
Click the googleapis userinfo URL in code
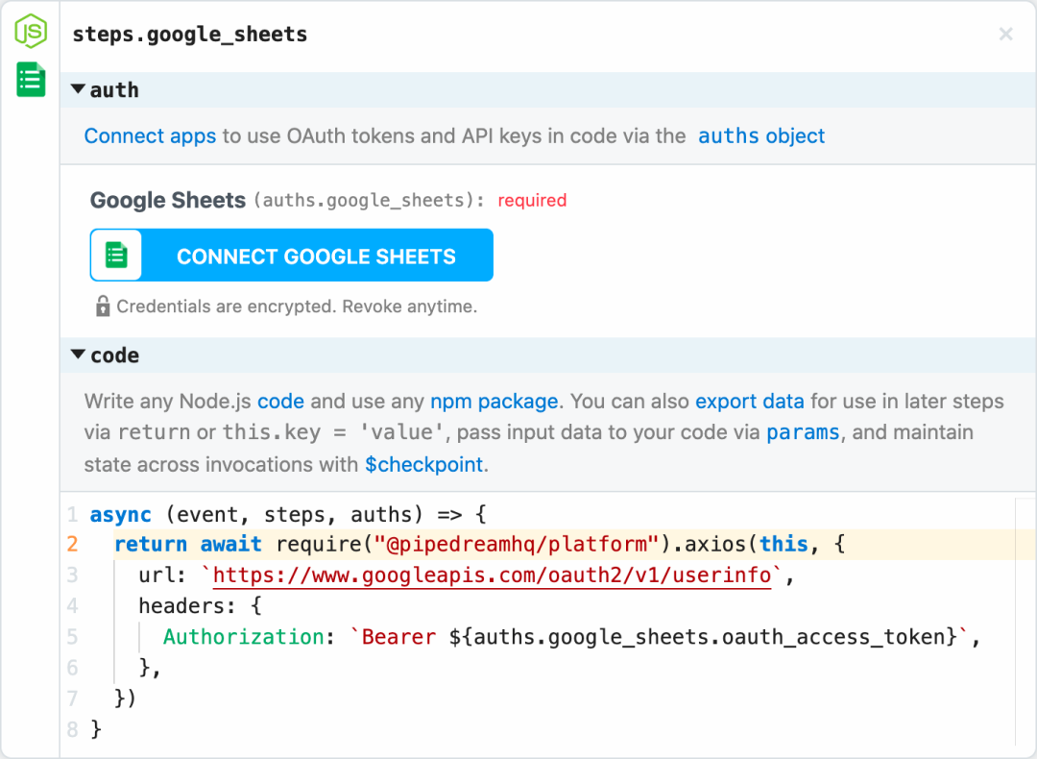coord(492,575)
